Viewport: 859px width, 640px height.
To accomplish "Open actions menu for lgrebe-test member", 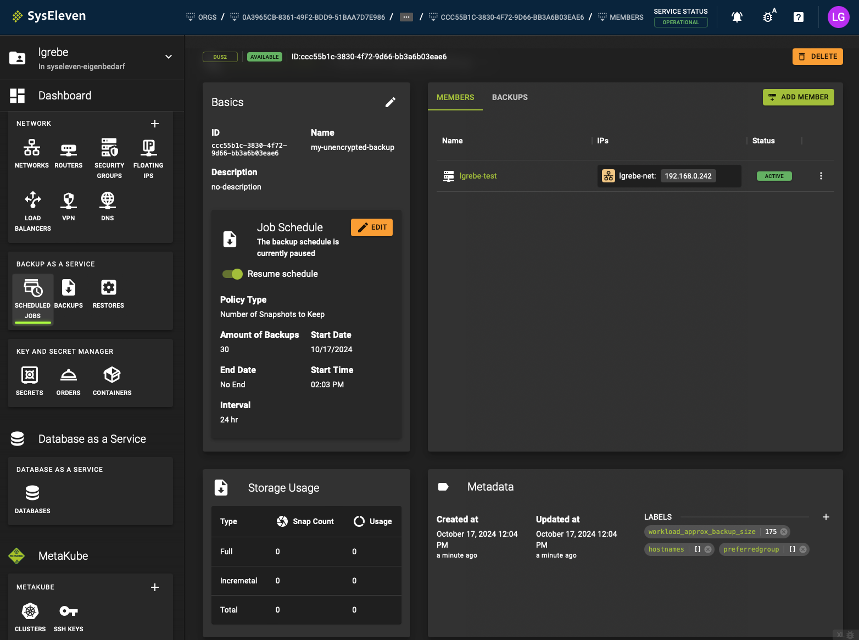I will pyautogui.click(x=821, y=176).
